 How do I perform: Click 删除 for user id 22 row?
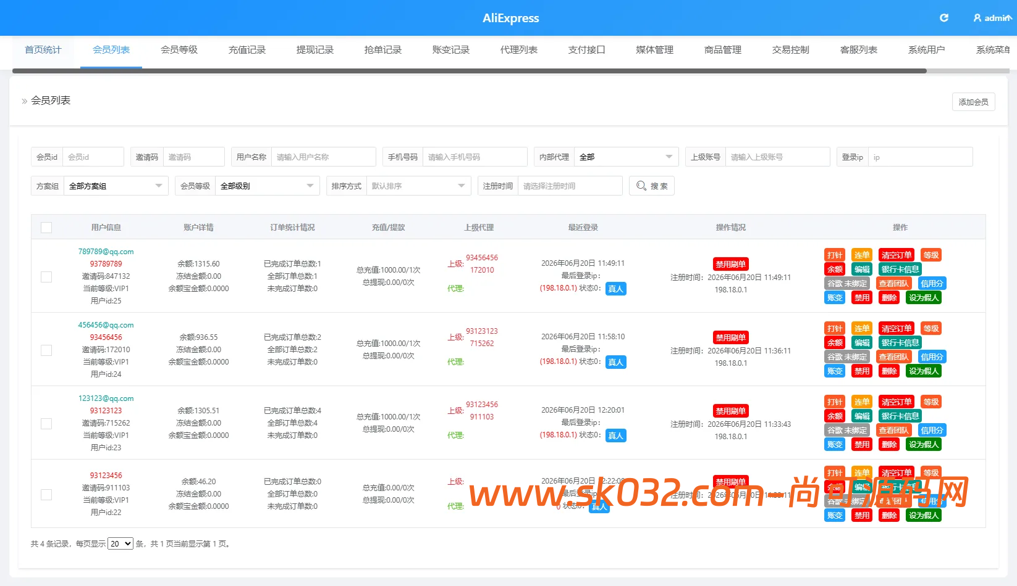coord(889,516)
